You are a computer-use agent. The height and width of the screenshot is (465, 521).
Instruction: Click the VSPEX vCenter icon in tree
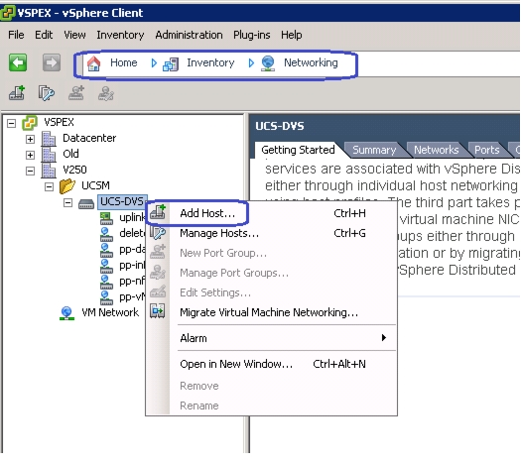pyautogui.click(x=30, y=123)
